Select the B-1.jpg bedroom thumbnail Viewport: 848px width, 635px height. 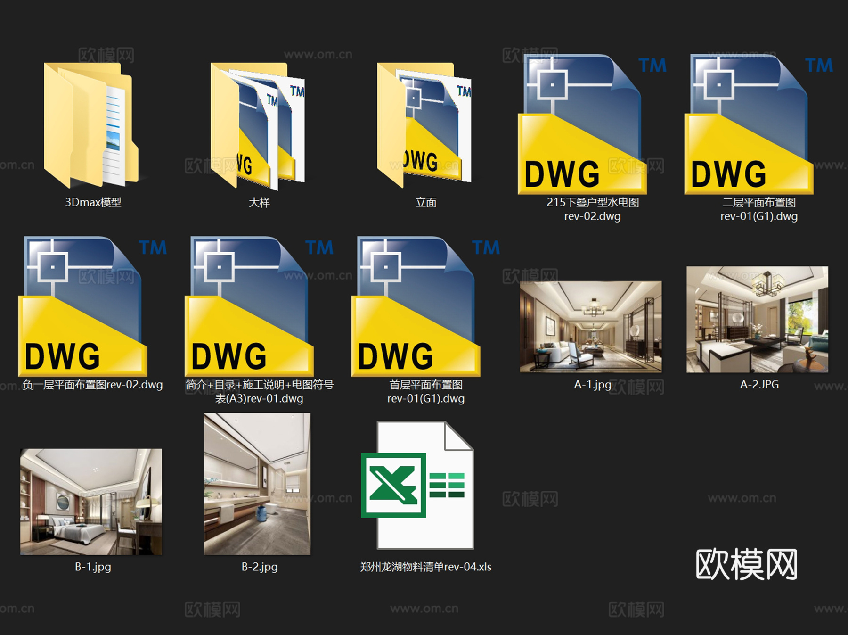[91, 501]
